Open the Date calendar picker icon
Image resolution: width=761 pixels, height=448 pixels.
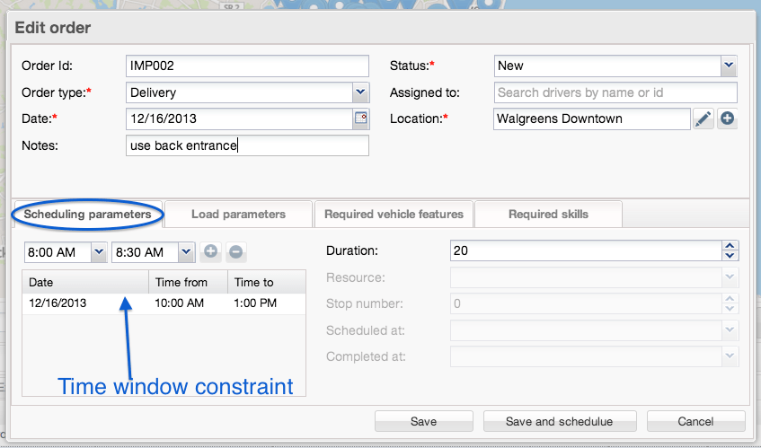[360, 119]
